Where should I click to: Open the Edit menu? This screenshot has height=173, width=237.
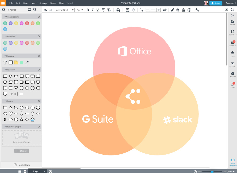click(x=18, y=3)
